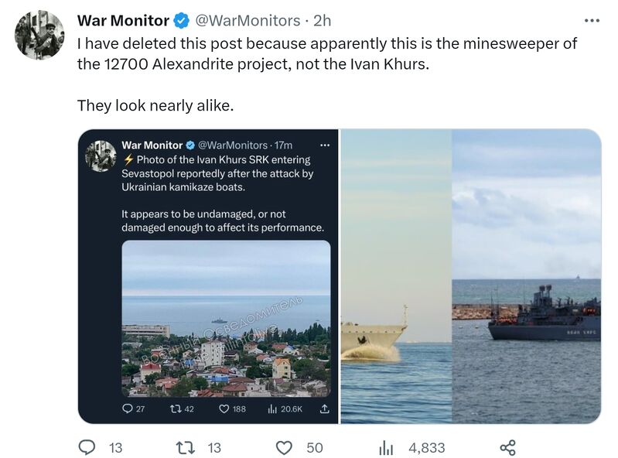Viewport: 618px width, 458px height.
Task: Click the heart icon showing 188 in screenshot
Action: point(224,408)
